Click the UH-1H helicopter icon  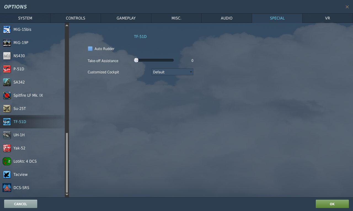point(7,135)
